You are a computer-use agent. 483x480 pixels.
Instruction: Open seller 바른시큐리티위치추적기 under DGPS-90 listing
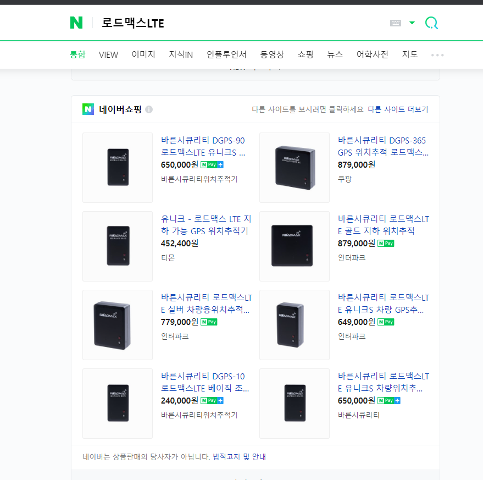[x=199, y=179]
